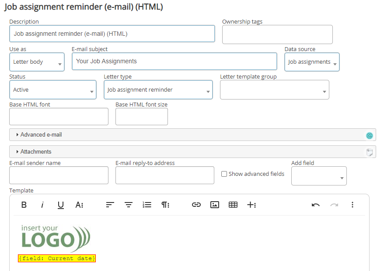Open the editor's more options menu
This screenshot has width=377, height=271.
[353, 205]
